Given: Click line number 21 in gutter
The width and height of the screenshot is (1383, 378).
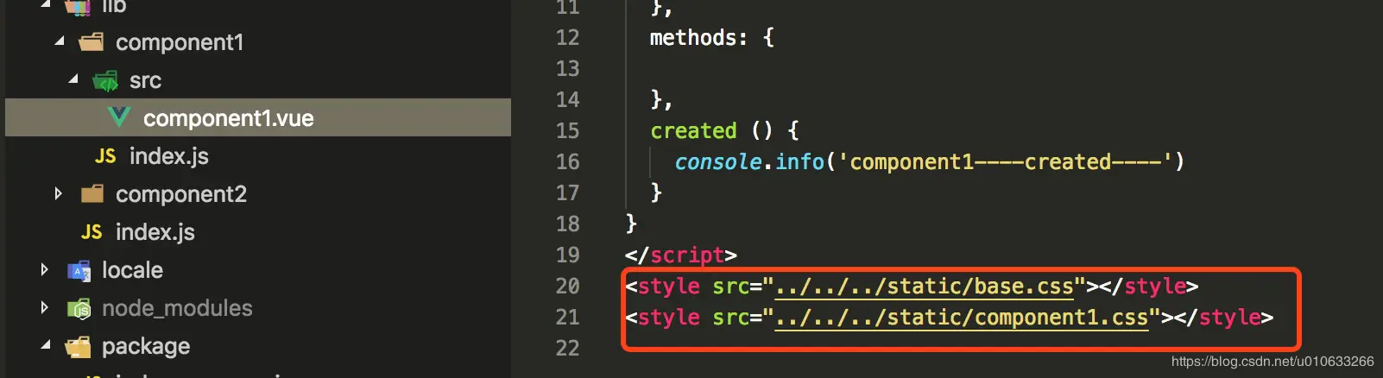Looking at the screenshot, I should coord(567,317).
